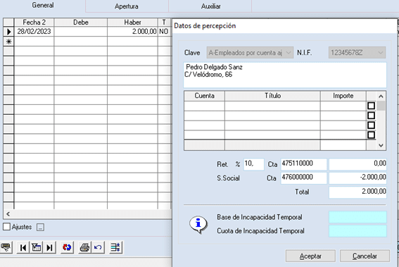
Task: Click the Cuota de Incapacidad Temporal field
Action: 357,231
